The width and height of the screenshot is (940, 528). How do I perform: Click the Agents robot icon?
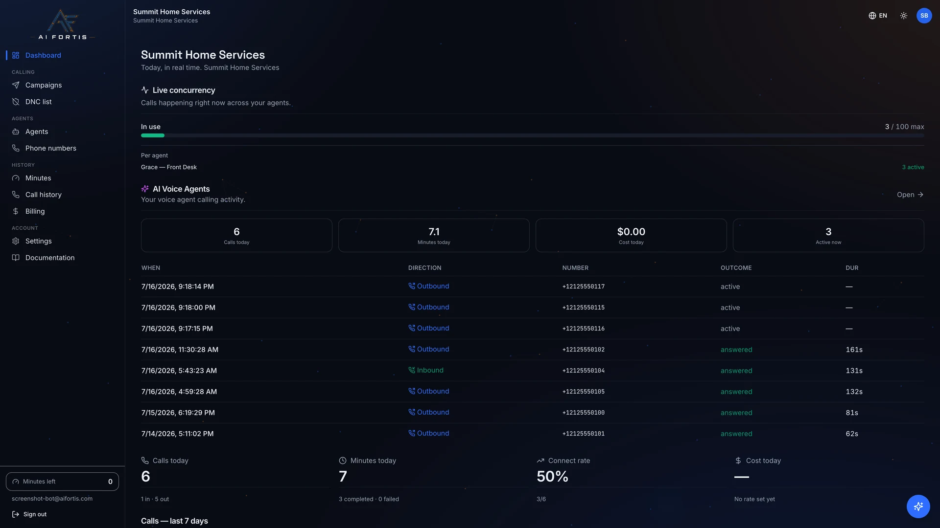pyautogui.click(x=16, y=132)
